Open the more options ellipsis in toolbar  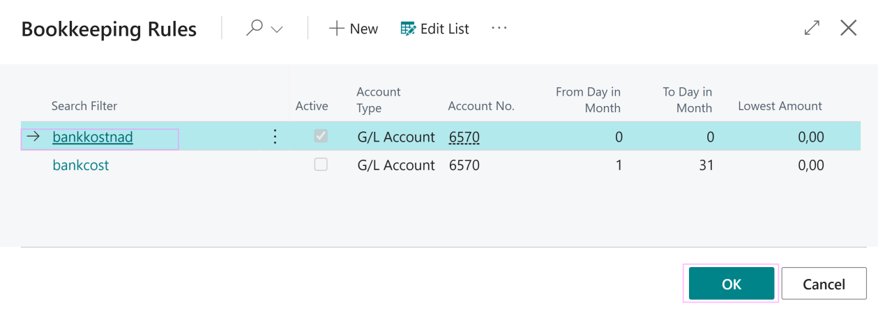click(x=499, y=28)
